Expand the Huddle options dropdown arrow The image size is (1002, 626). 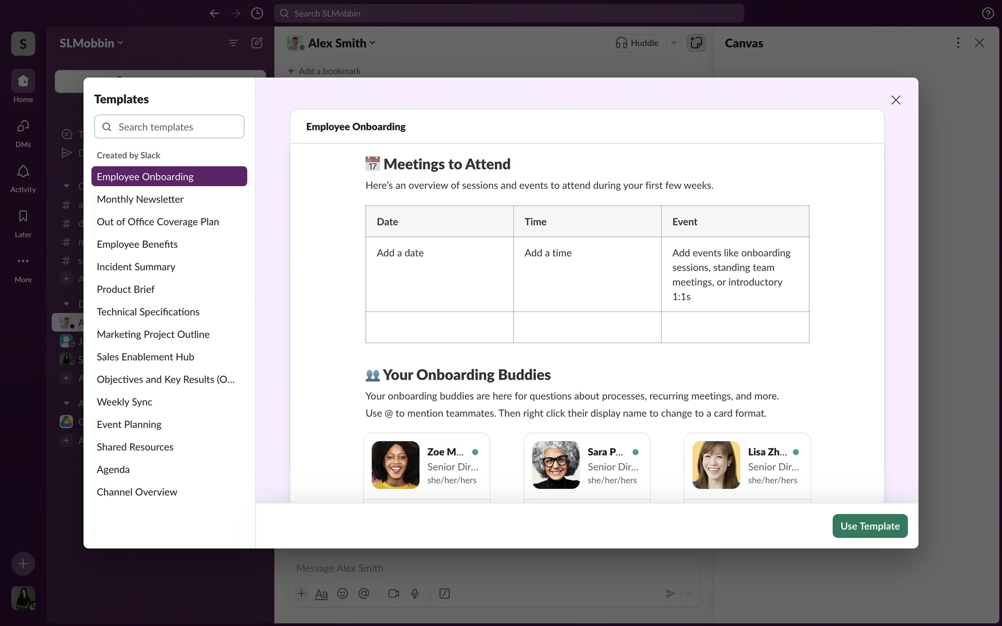674,43
